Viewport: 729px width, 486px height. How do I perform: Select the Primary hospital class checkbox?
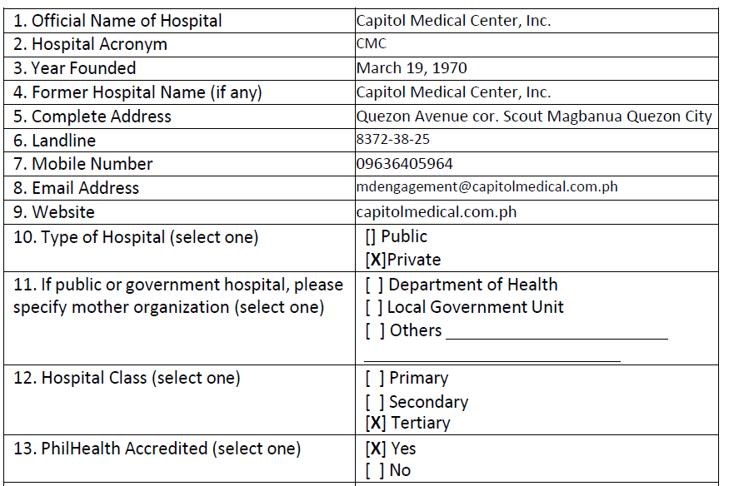coord(374,379)
